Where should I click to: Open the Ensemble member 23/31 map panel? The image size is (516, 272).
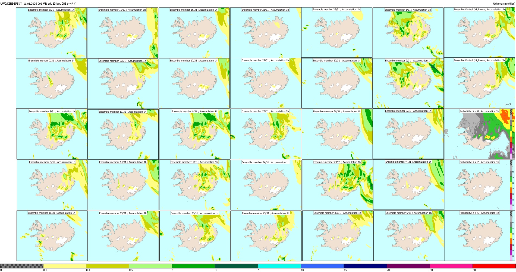(266, 134)
